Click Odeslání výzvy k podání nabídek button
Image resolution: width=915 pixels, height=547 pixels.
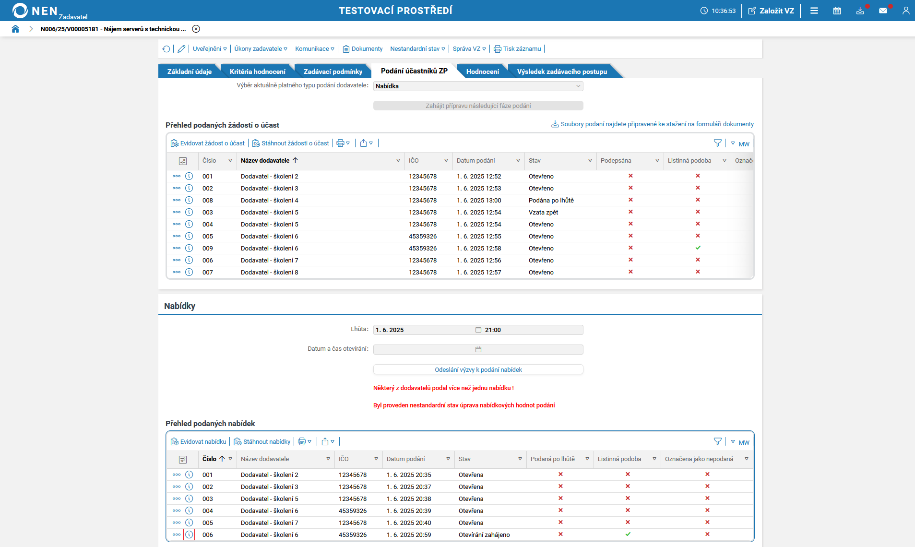tap(478, 369)
